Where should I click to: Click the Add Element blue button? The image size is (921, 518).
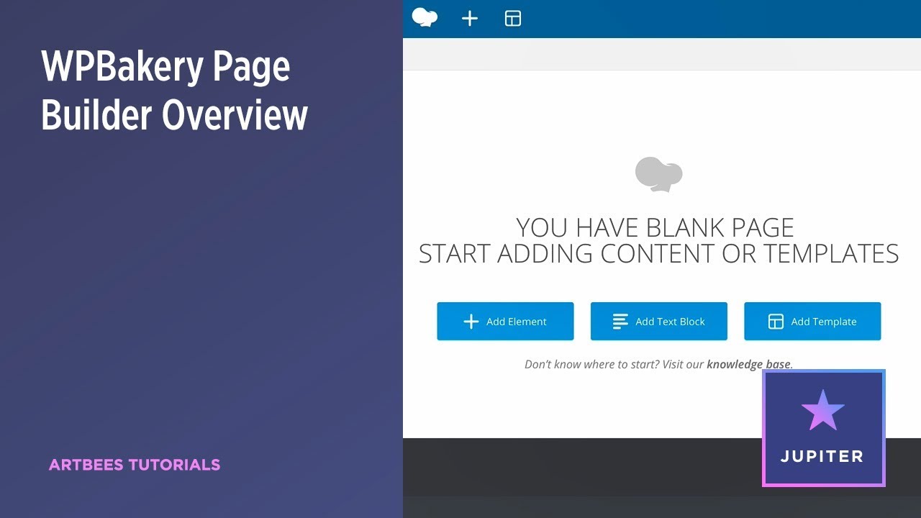505,321
